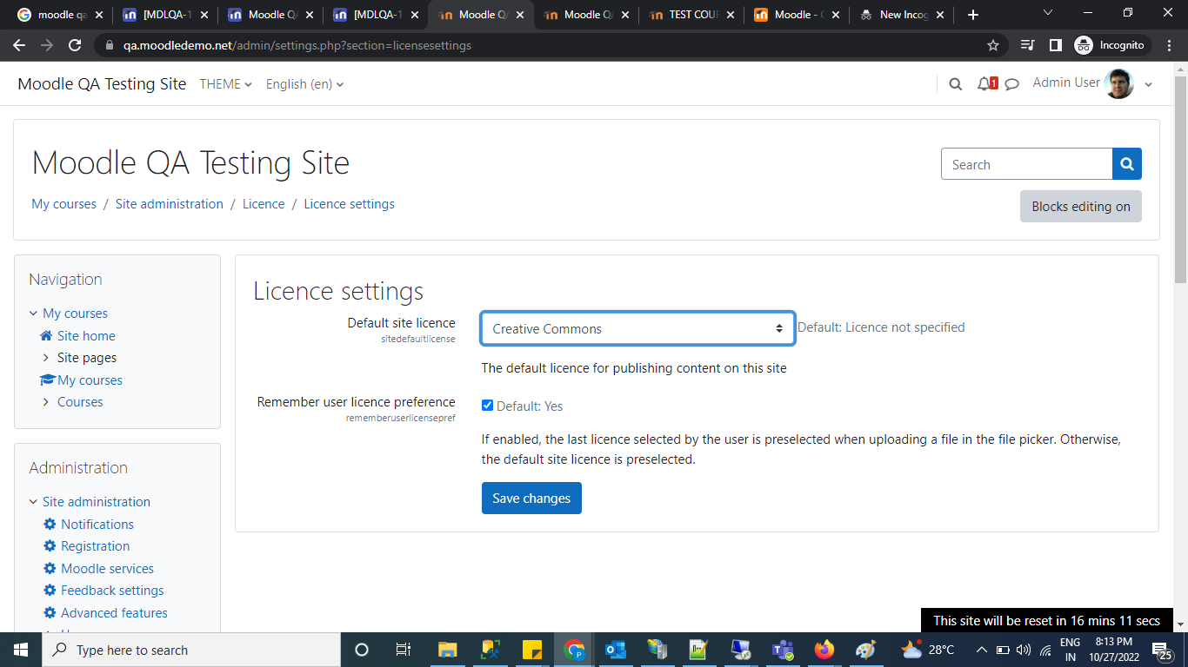Open the tab search media control icon
The image size is (1188, 667).
[1028, 45]
